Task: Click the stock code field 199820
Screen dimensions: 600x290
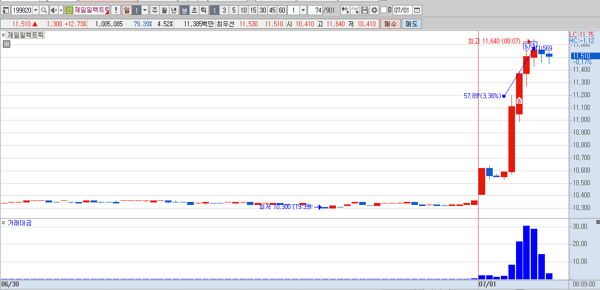Action: tap(22, 10)
